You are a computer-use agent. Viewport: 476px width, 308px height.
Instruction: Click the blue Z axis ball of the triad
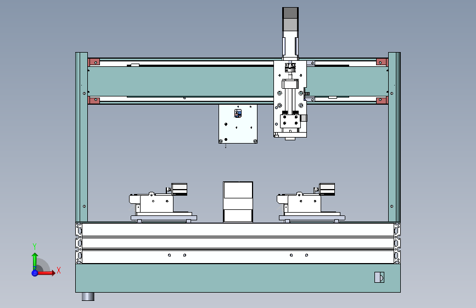pyautogui.click(x=35, y=273)
